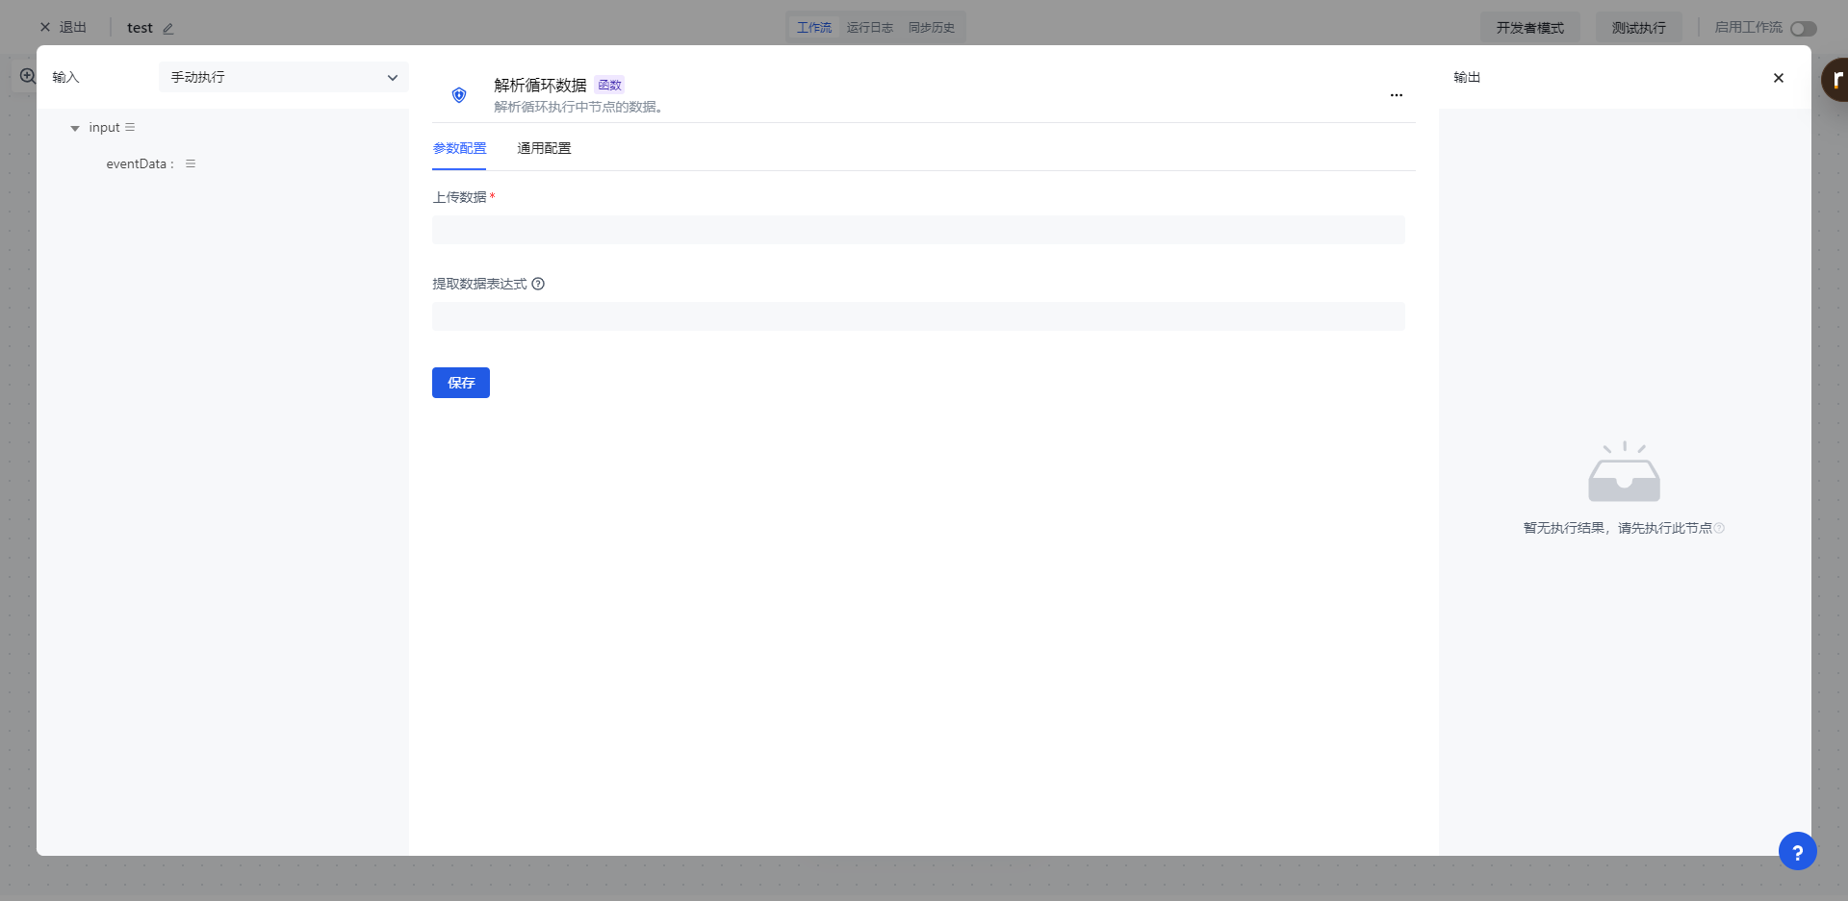
Task: Collapse the input tree node
Action: 75,128
